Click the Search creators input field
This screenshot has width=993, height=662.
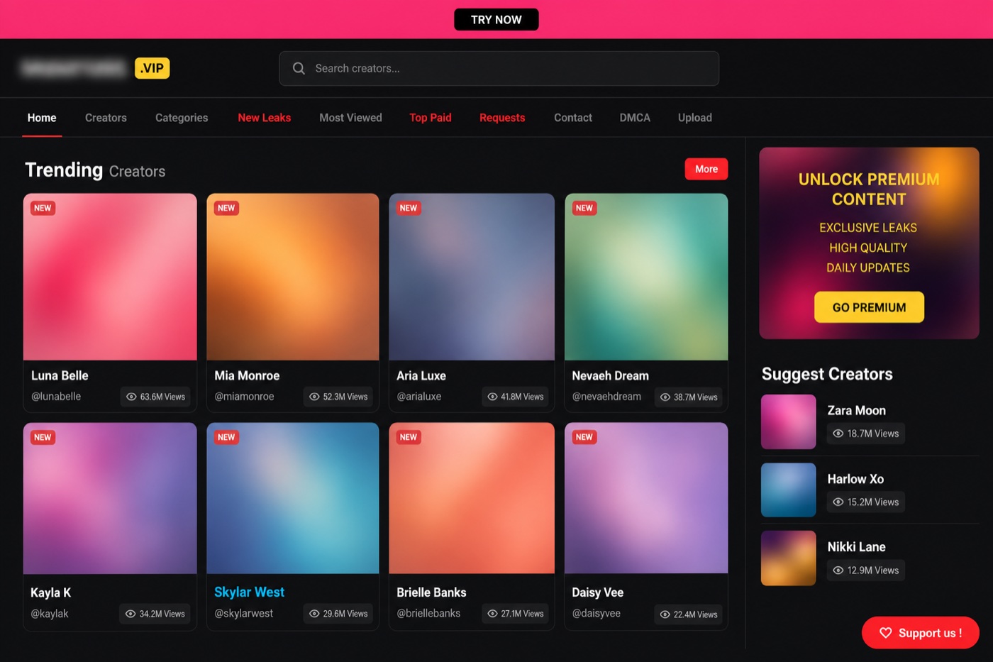click(499, 68)
